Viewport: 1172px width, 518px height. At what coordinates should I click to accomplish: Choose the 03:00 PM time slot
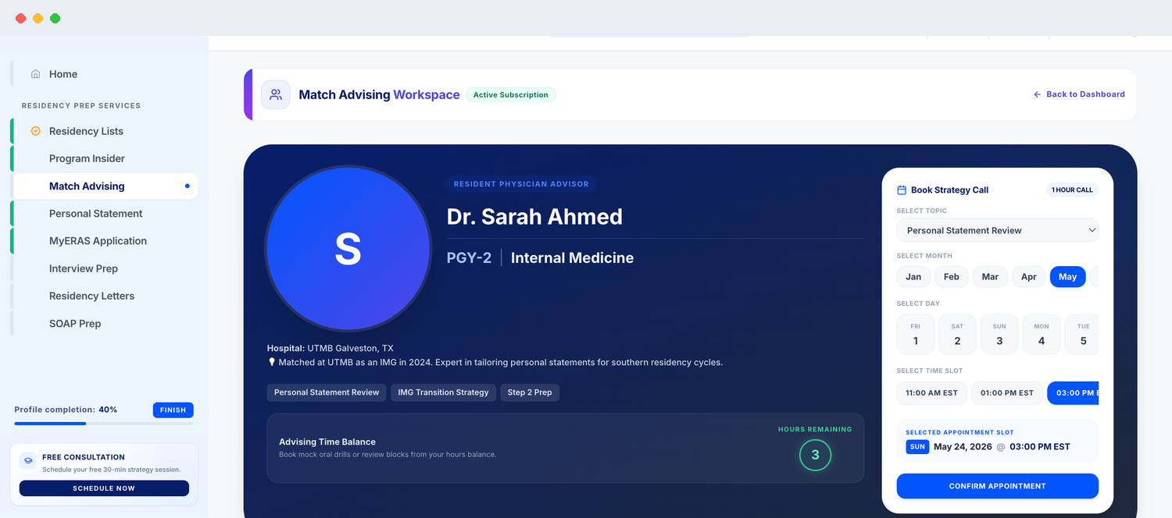(x=1073, y=393)
